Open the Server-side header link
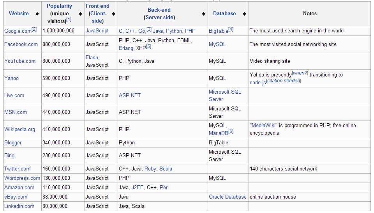 tap(159, 18)
